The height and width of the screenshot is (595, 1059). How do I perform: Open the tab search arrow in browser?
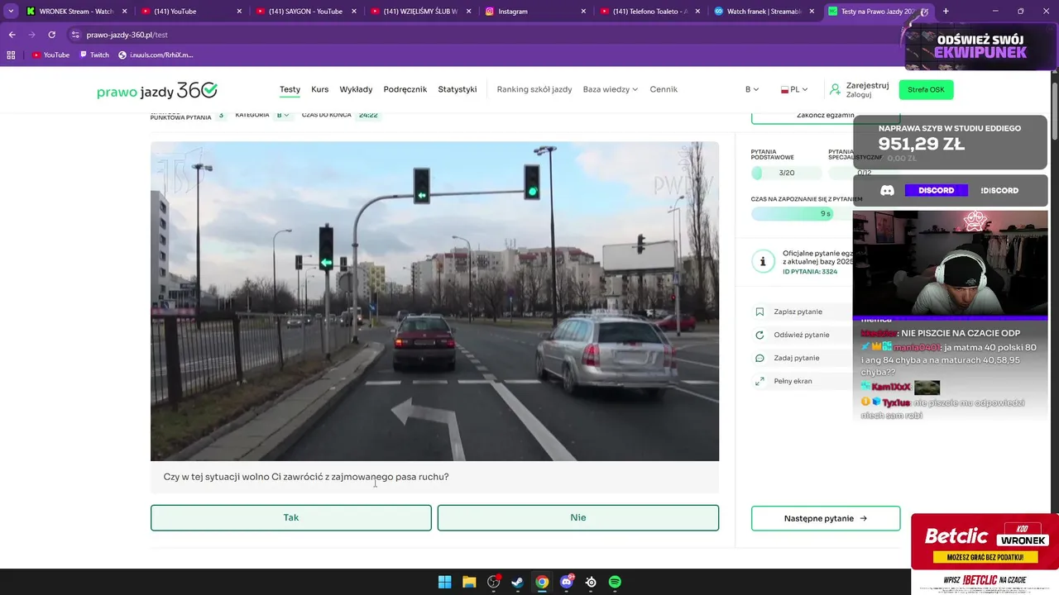click(11, 12)
